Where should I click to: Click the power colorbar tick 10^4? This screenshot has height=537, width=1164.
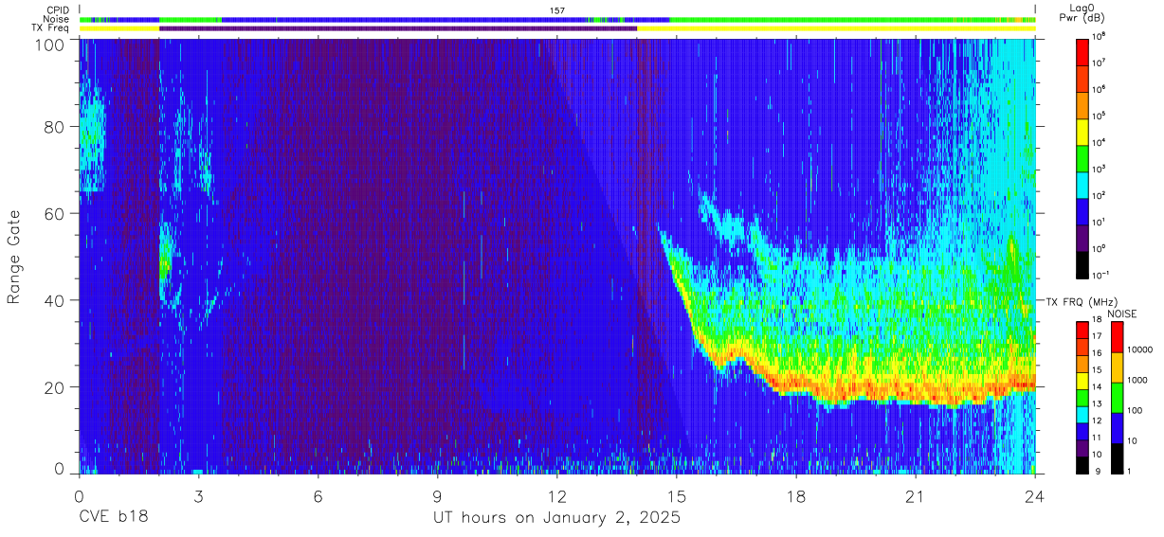[x=1100, y=142]
